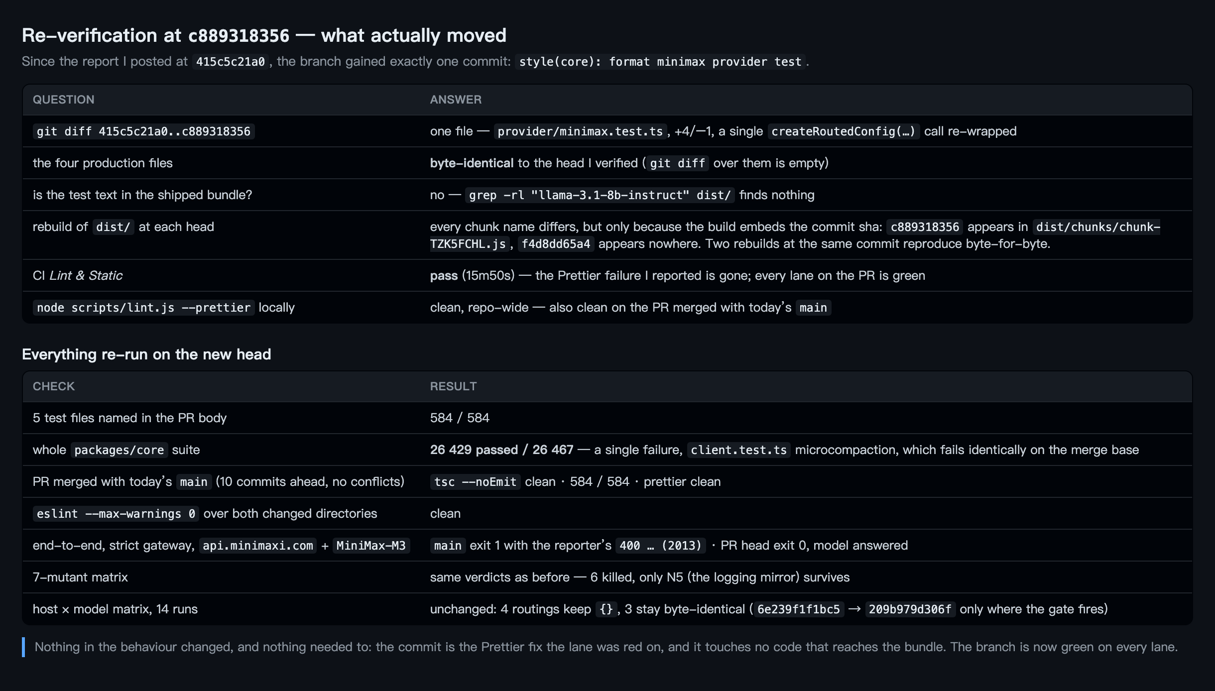Click the CHECK column header

click(x=54, y=386)
